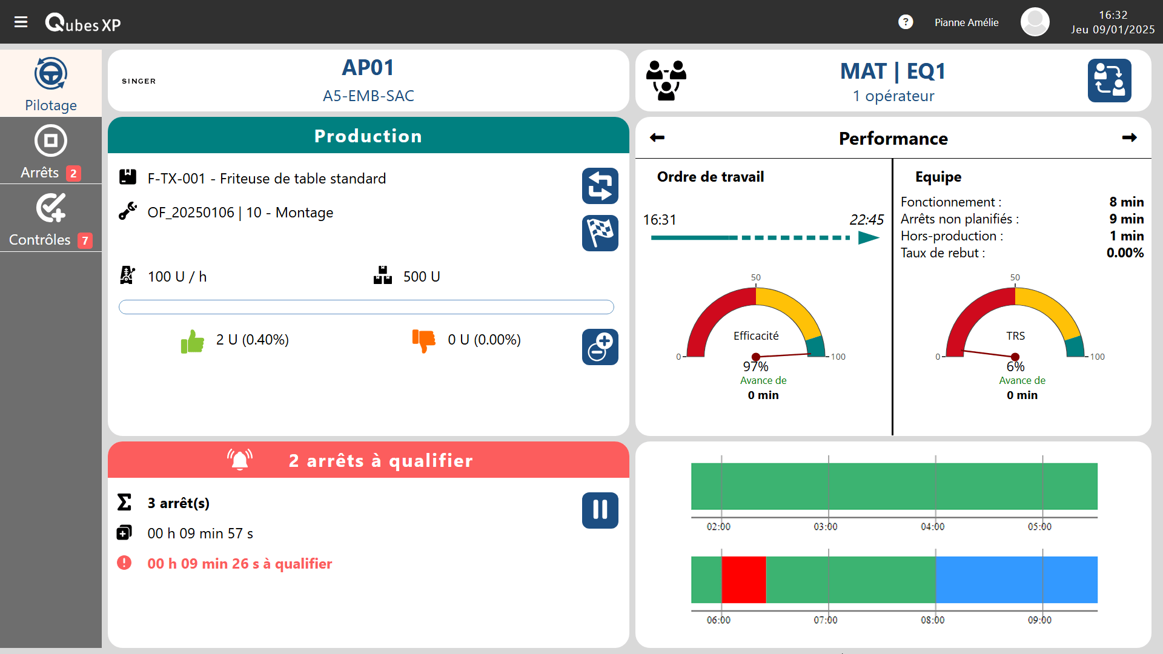Viewport: 1163px width, 654px height.
Task: Click the red stop segment in timeline
Action: click(743, 580)
